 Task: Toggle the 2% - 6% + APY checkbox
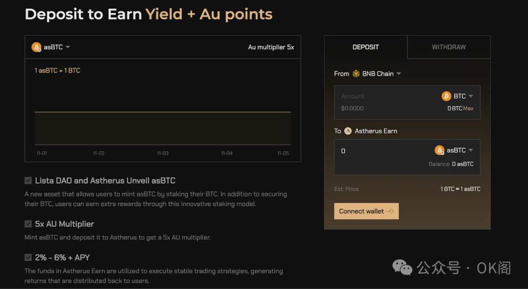(28, 257)
